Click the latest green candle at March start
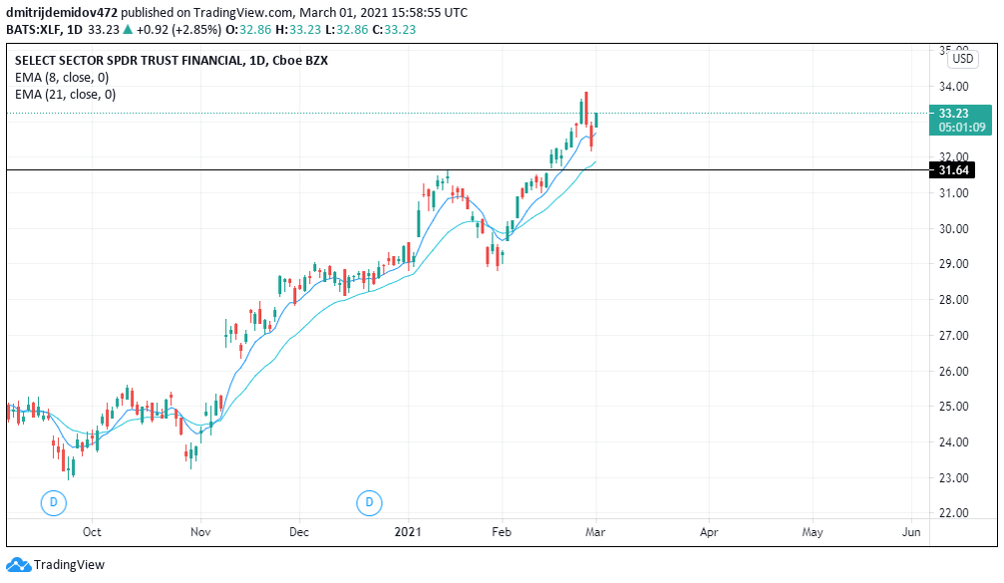 click(596, 120)
